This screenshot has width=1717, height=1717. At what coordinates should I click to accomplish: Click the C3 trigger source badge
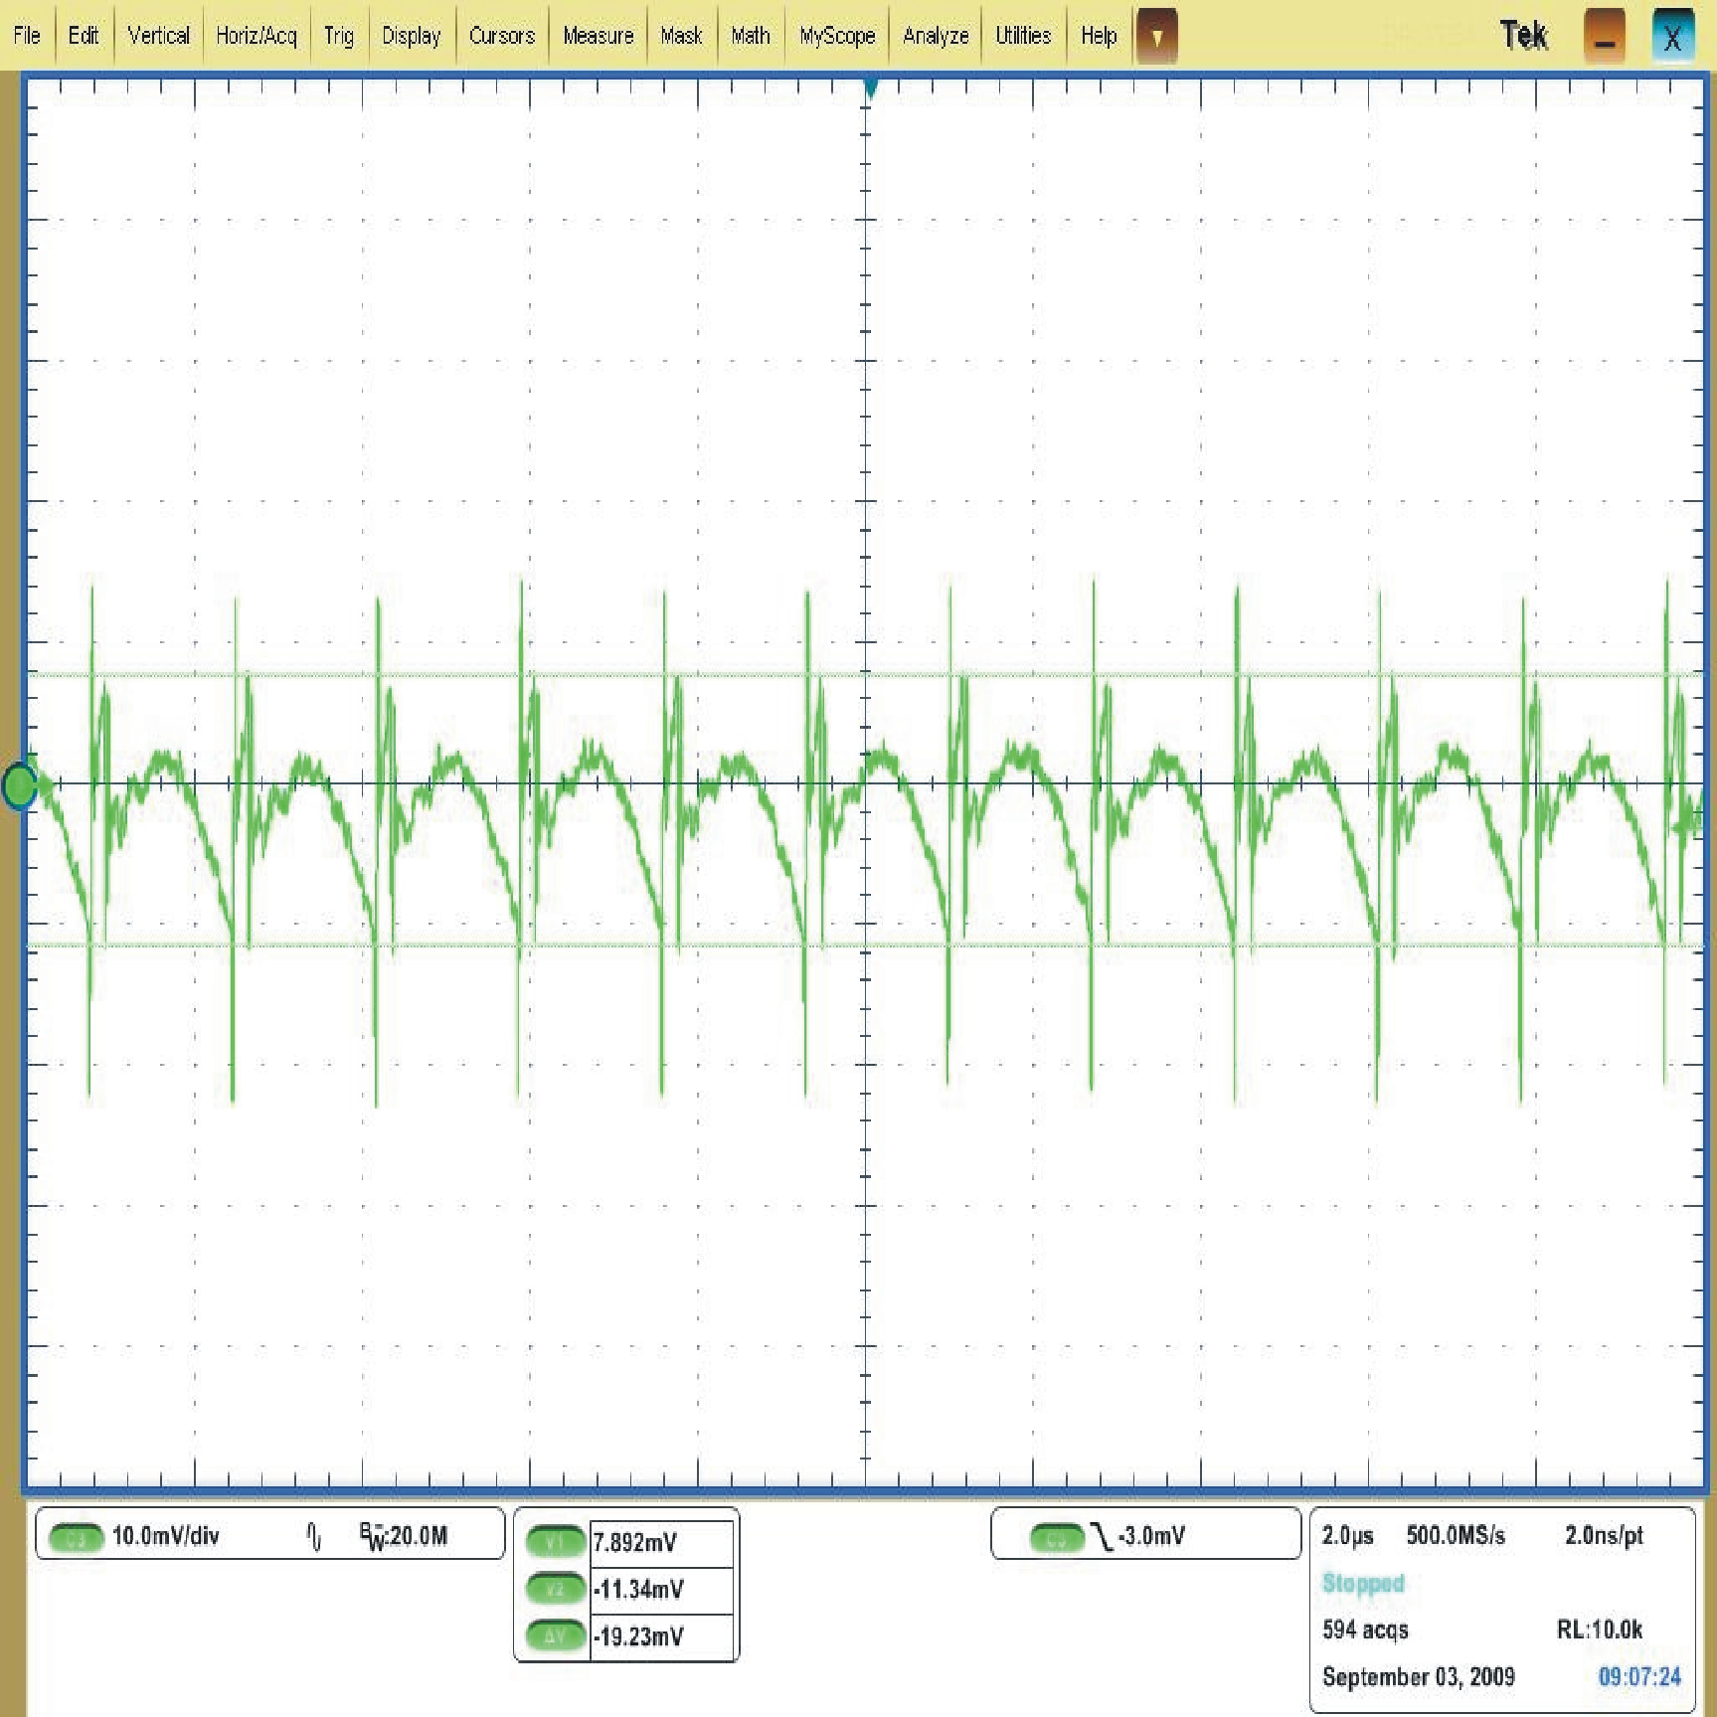tap(1056, 1538)
